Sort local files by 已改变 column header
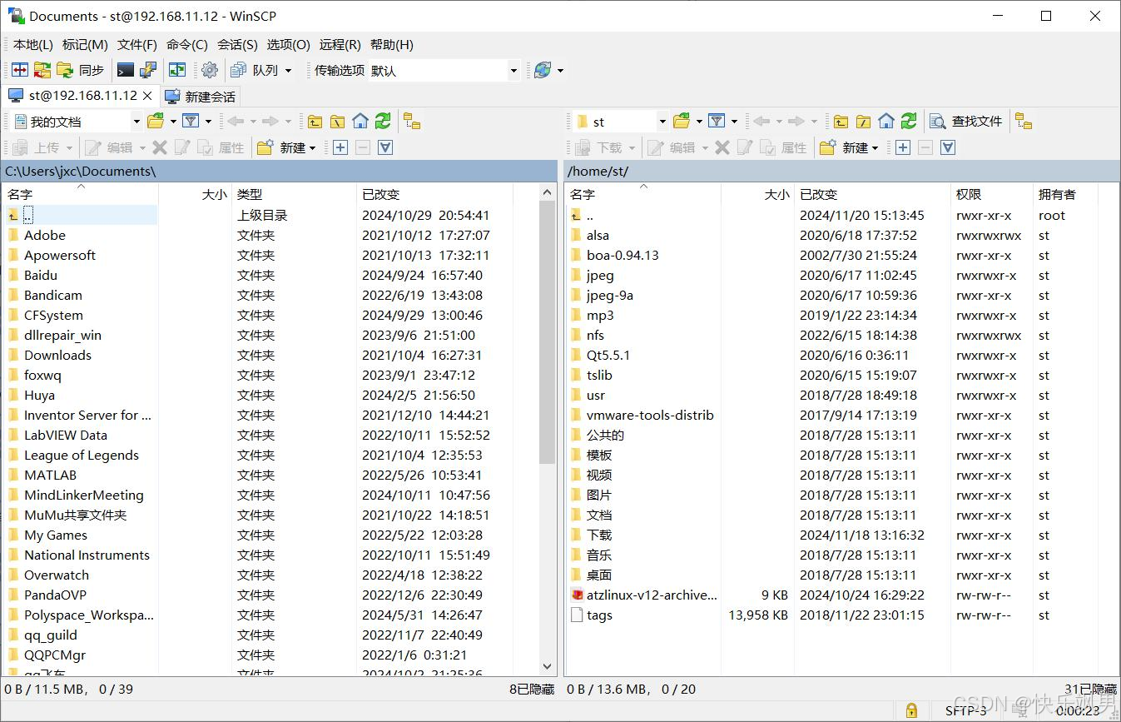The width and height of the screenshot is (1121, 722). pyautogui.click(x=434, y=194)
